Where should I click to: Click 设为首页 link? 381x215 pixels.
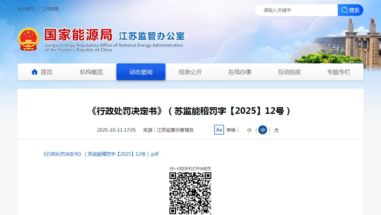pos(26,9)
